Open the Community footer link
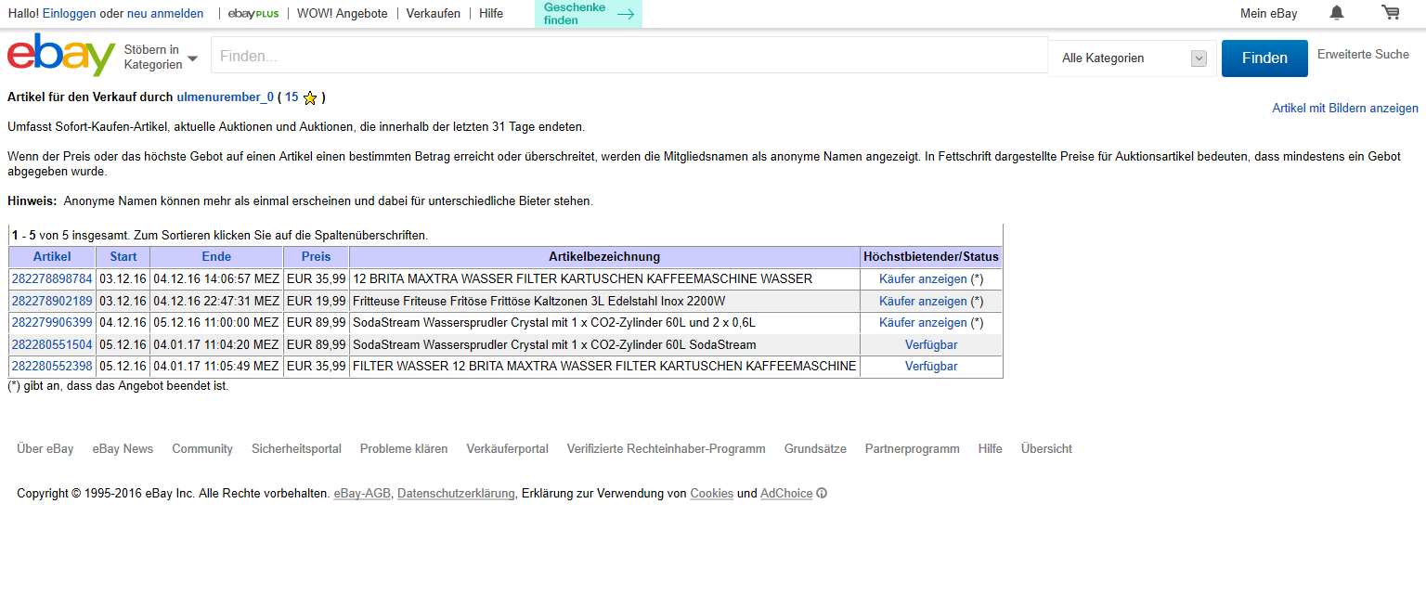The width and height of the screenshot is (1426, 607). point(202,449)
